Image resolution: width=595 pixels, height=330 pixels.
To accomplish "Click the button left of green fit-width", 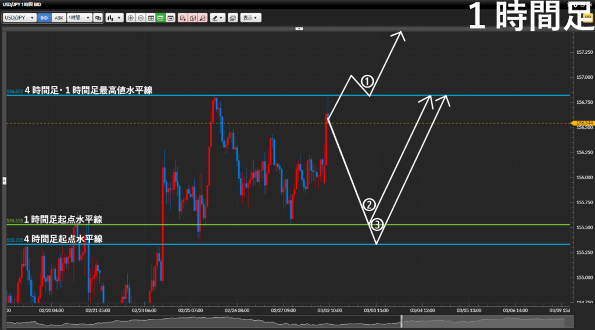I will pos(150,18).
